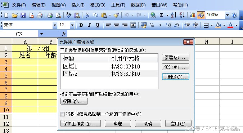Viewport: 243px width, 133px height.
Task: Click the Insert Function fx icon
Action: [64, 34]
